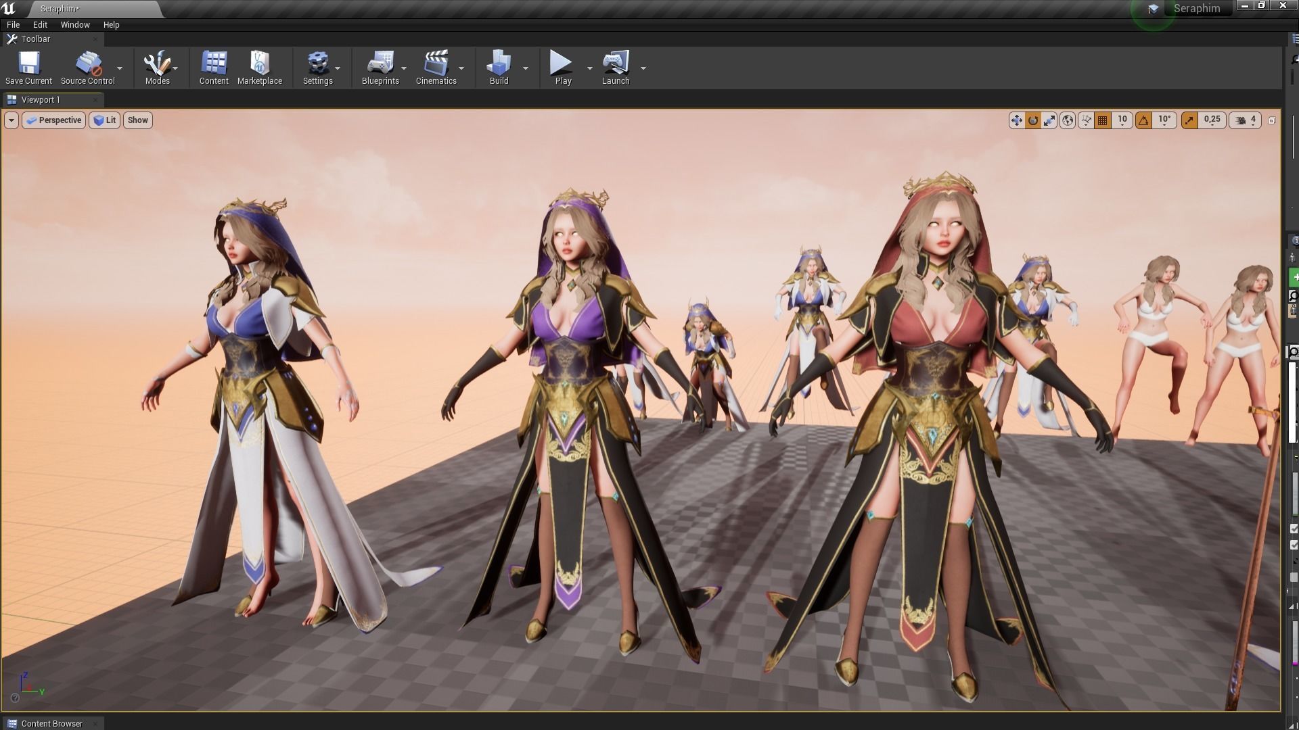Toggle world/local coordinate system globe icon
The image size is (1299, 730).
[1068, 120]
